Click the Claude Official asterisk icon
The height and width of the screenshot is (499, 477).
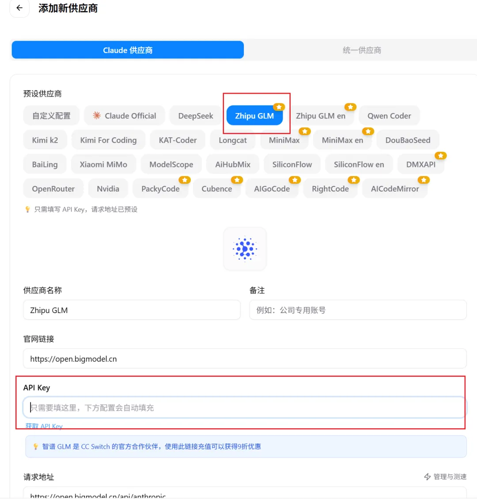point(97,116)
